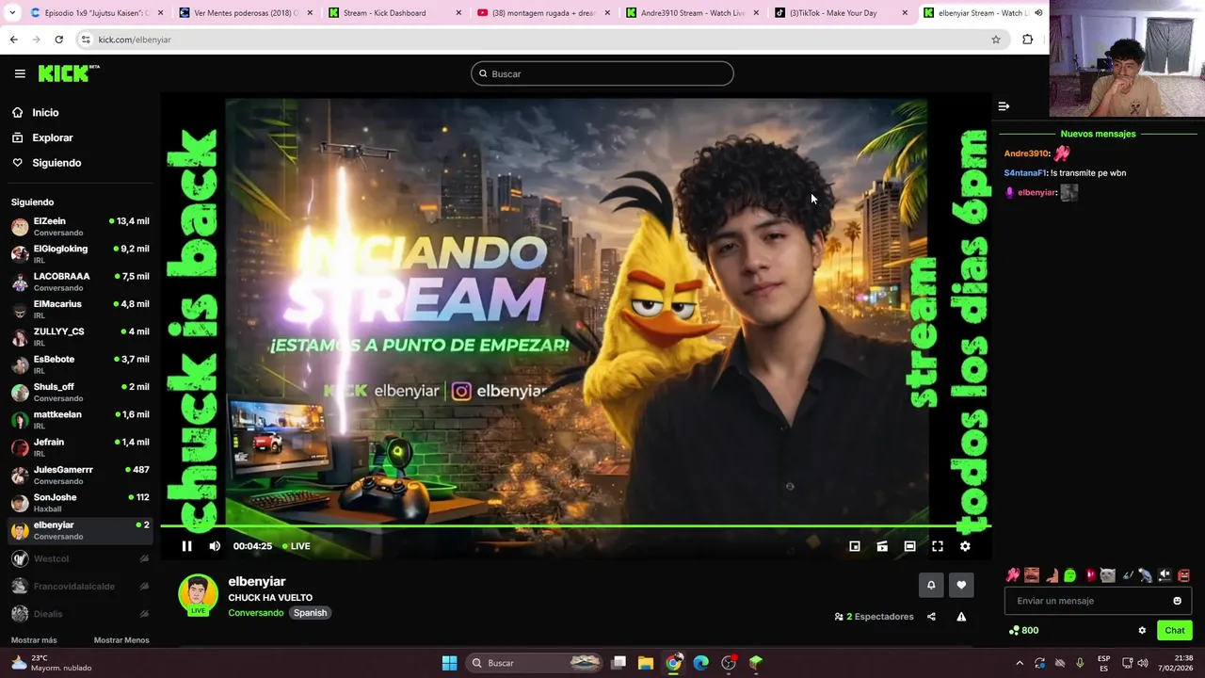Open the Windows Start menu

tap(449, 663)
